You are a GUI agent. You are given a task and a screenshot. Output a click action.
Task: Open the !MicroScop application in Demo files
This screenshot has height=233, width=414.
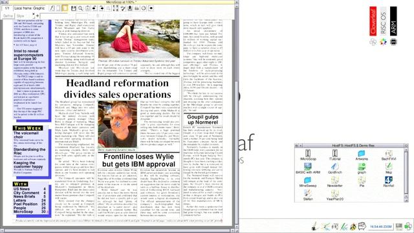point(308,155)
